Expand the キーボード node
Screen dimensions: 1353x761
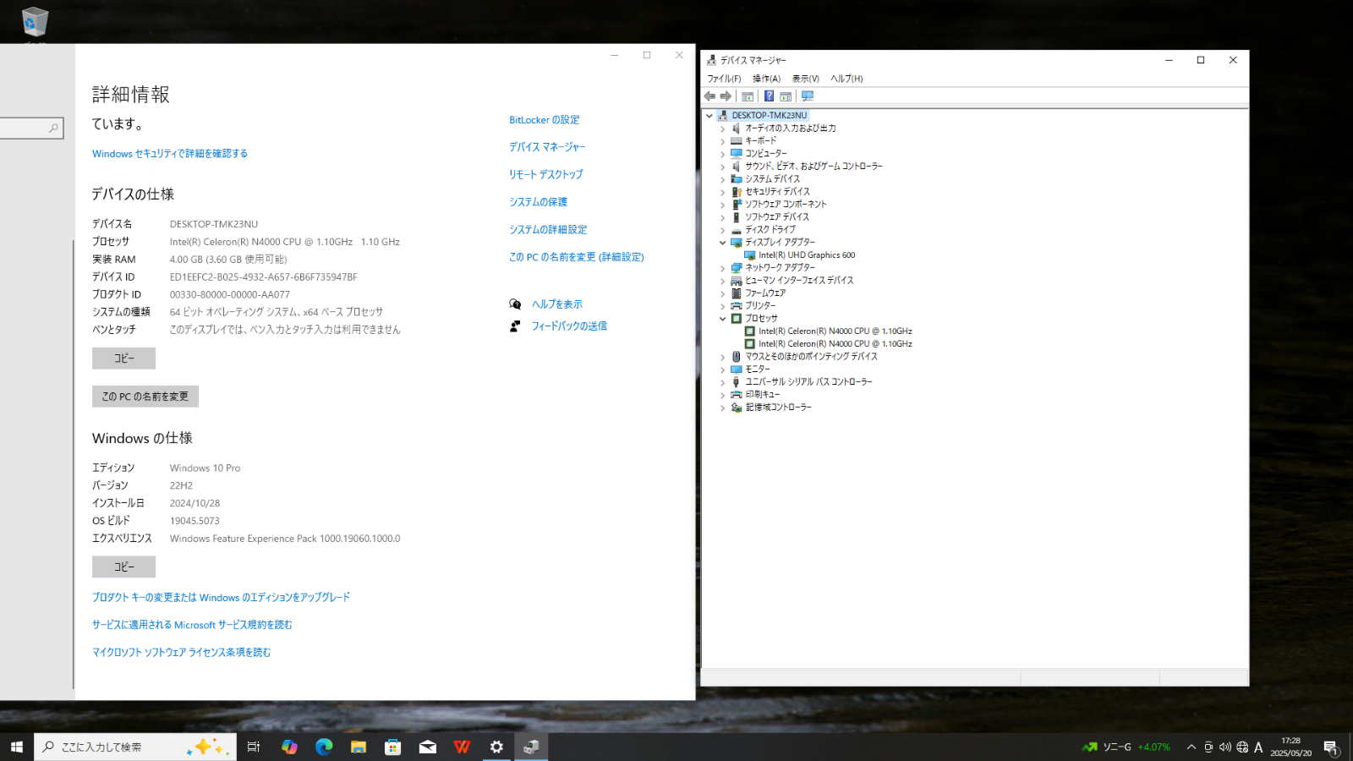pos(722,141)
